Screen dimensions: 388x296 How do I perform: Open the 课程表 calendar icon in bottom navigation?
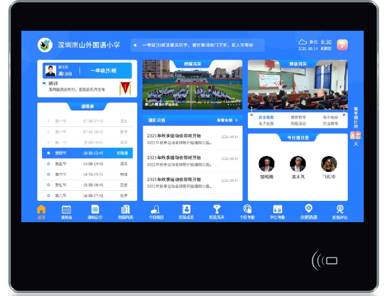pyautogui.click(x=66, y=209)
